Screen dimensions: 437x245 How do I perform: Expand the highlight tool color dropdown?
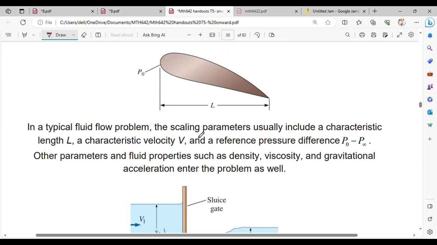pyautogui.click(x=33, y=35)
